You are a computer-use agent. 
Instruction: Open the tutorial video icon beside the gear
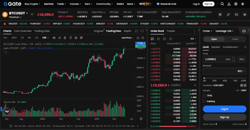click(x=237, y=14)
